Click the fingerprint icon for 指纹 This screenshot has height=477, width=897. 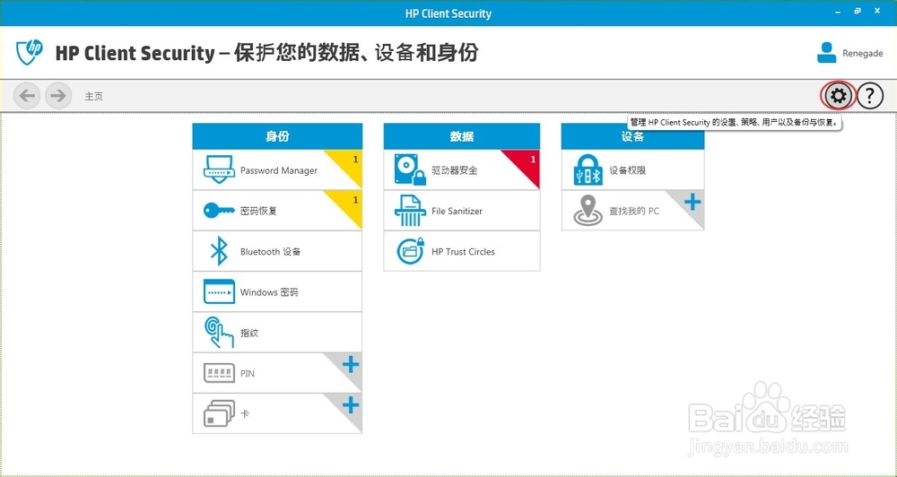click(x=219, y=333)
